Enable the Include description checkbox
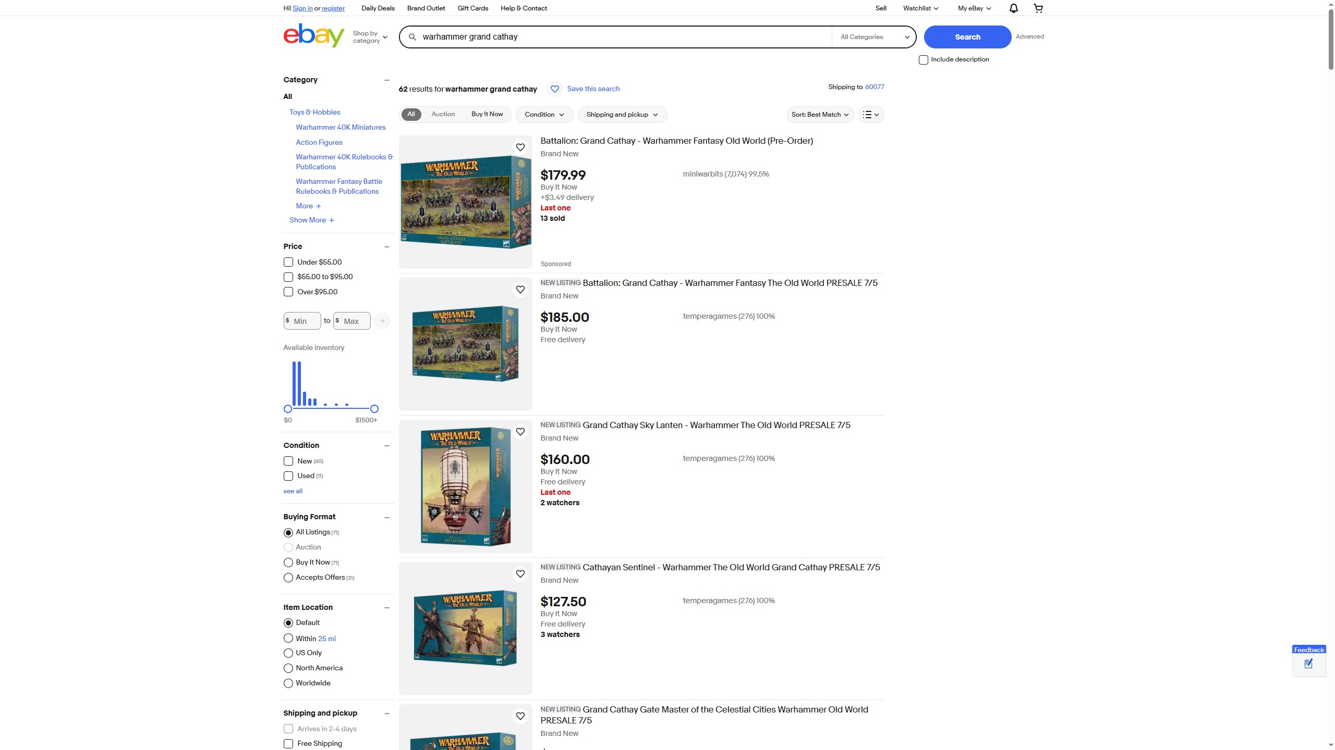This screenshot has height=750, width=1335. click(924, 60)
